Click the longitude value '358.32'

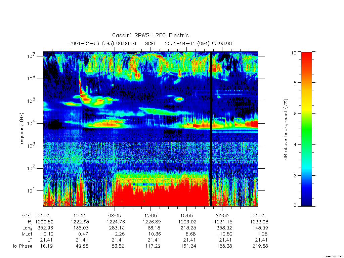pyautogui.click(x=224, y=228)
